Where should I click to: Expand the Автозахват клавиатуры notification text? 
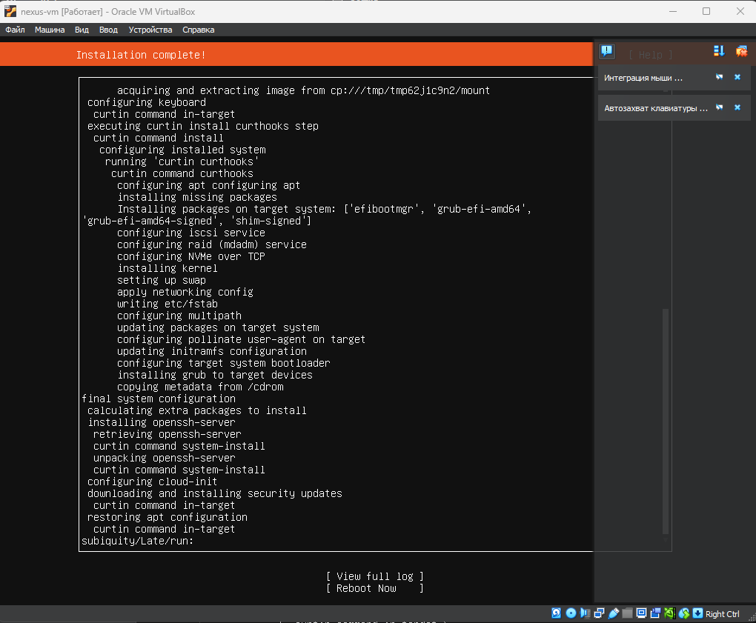click(x=656, y=108)
